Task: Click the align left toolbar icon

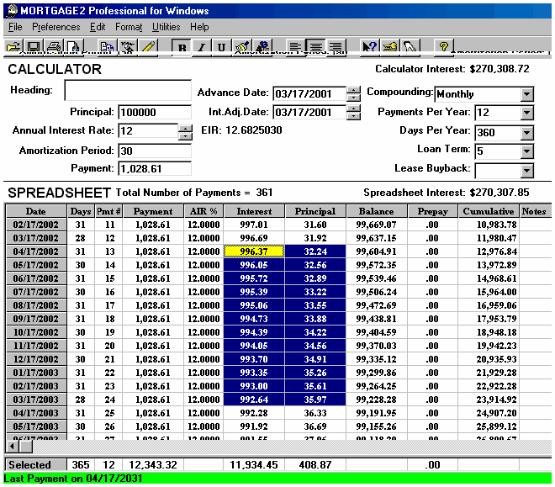Action: pyautogui.click(x=295, y=47)
